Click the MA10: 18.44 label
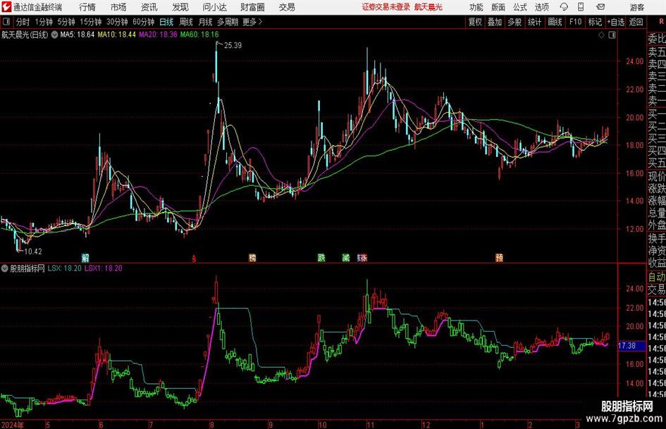Screen dimensions: 666x429 [117, 35]
